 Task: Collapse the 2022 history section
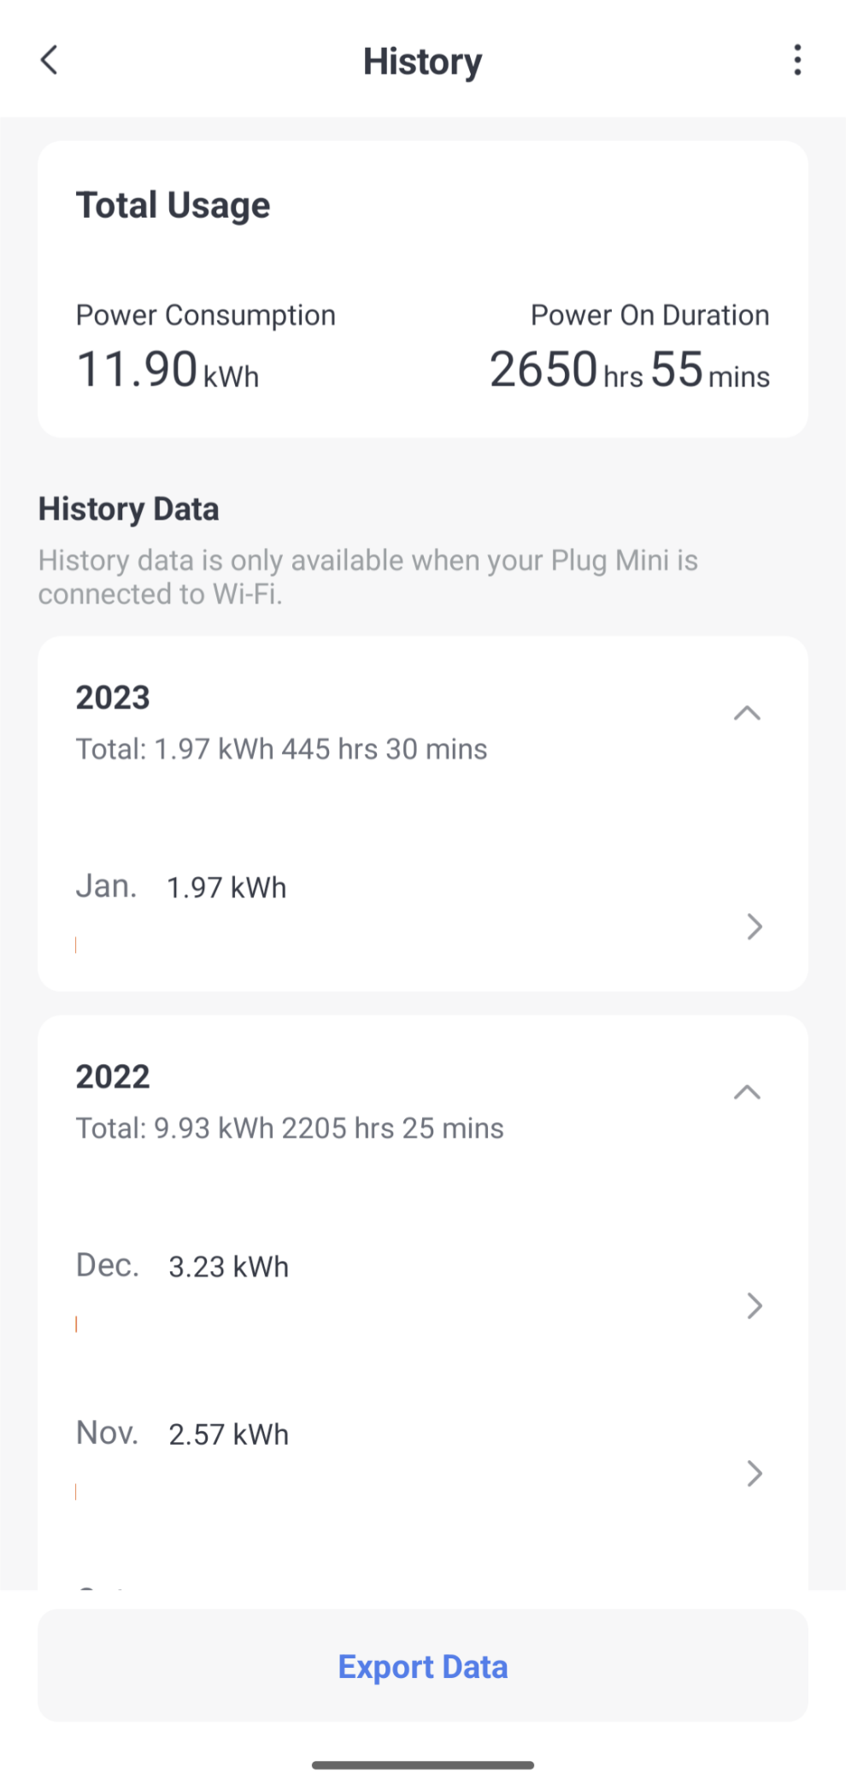(x=747, y=1092)
